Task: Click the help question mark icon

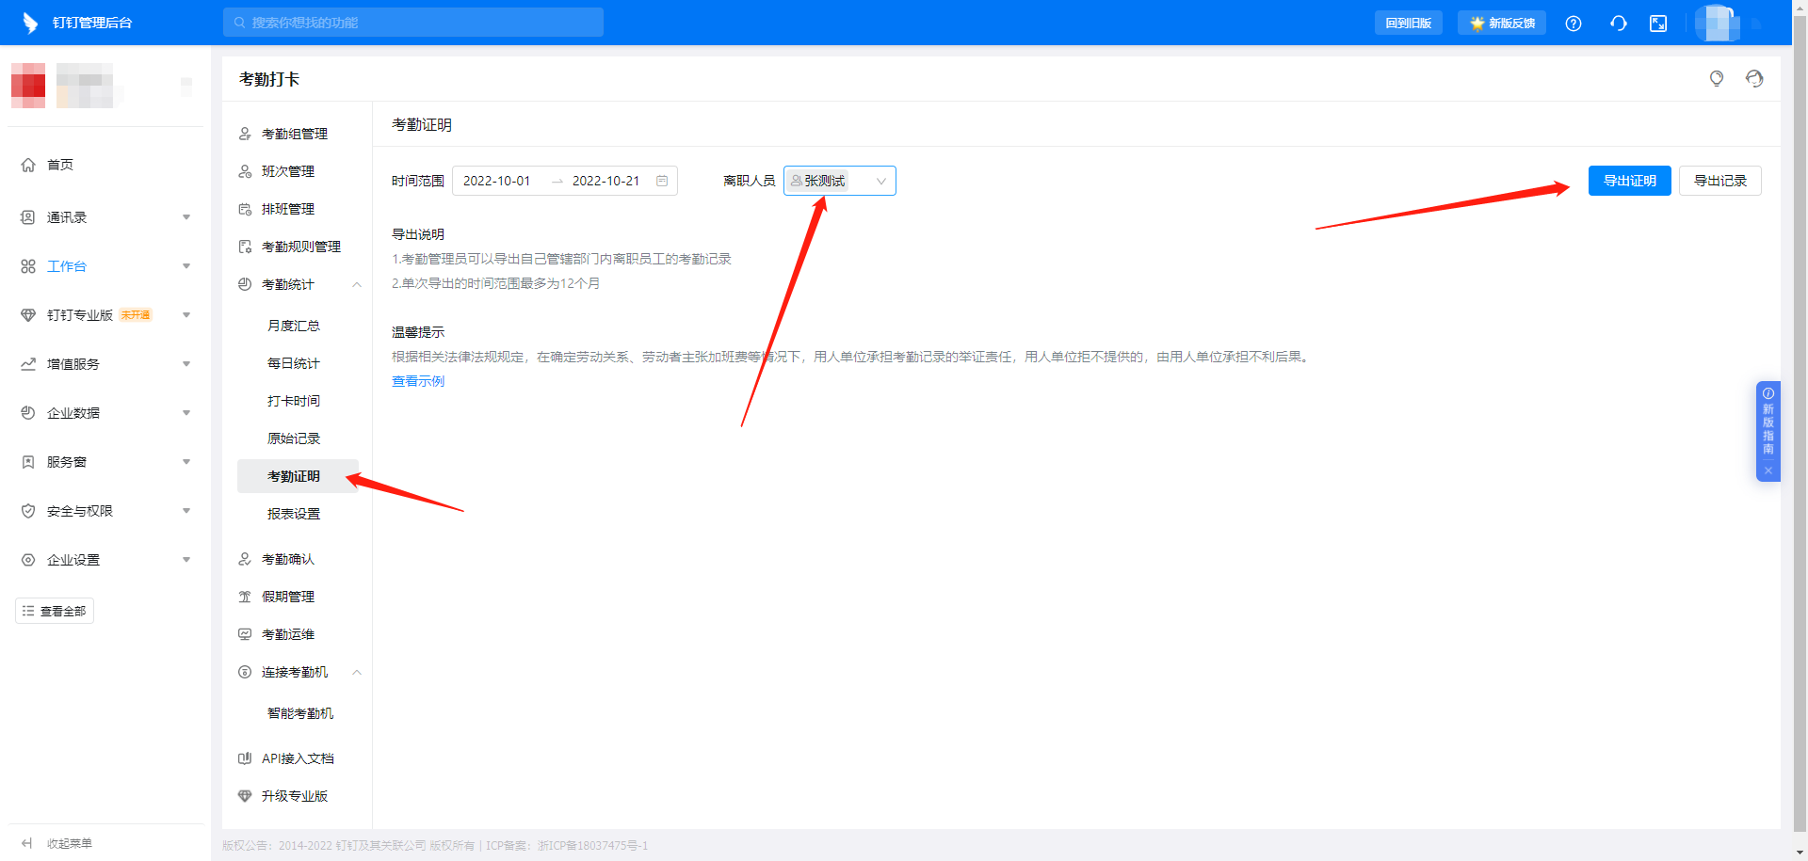Action: [1573, 24]
